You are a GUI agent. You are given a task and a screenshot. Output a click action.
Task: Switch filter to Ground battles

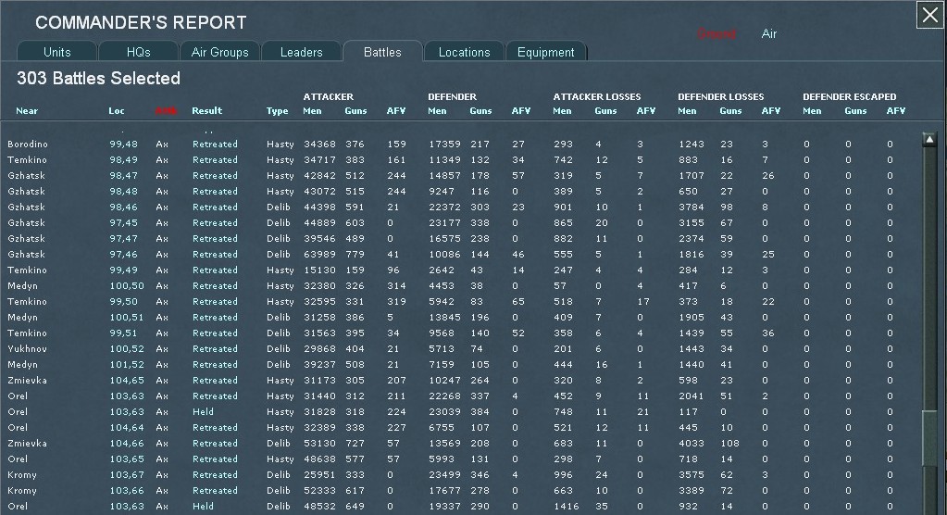[716, 34]
